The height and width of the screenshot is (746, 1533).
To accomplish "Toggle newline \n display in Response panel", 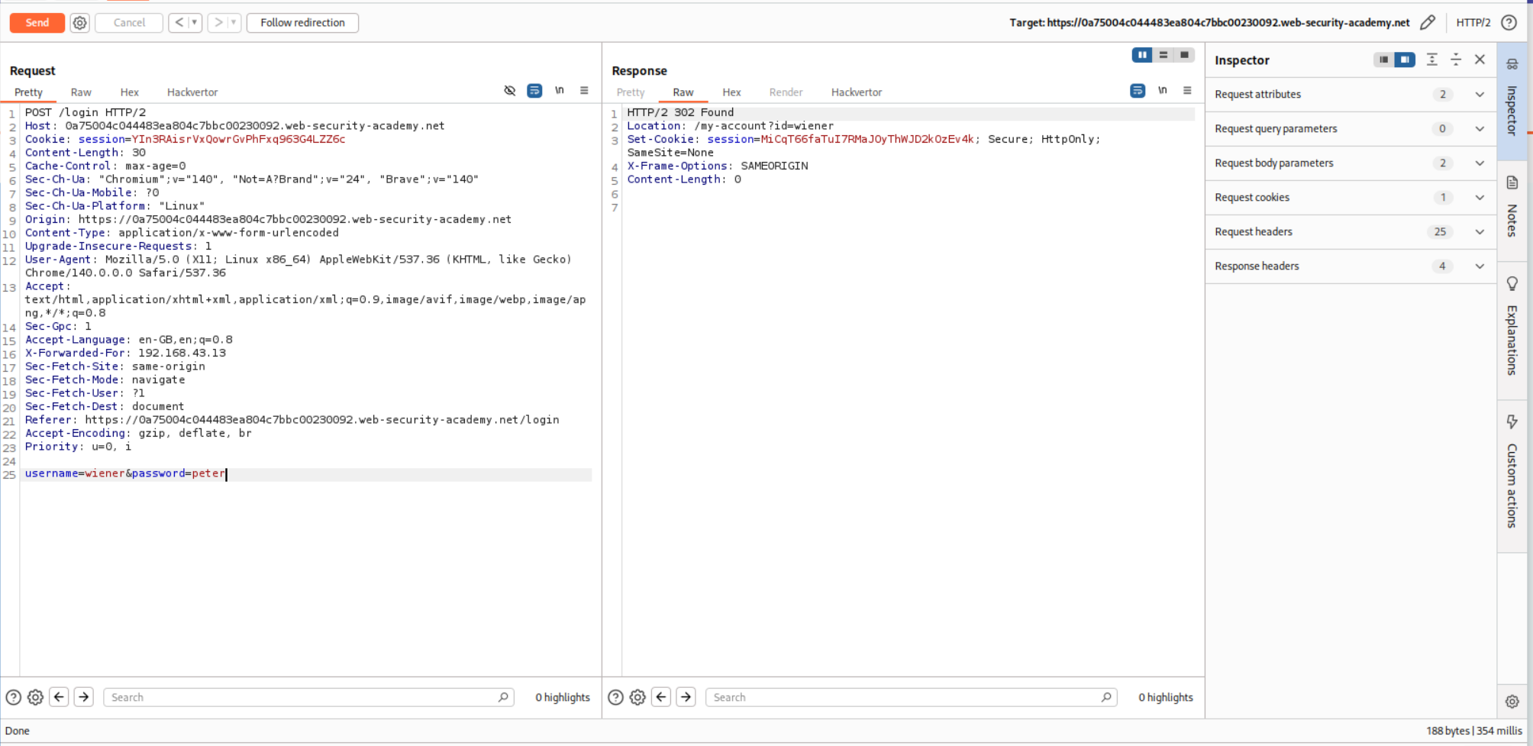I will (x=1162, y=91).
